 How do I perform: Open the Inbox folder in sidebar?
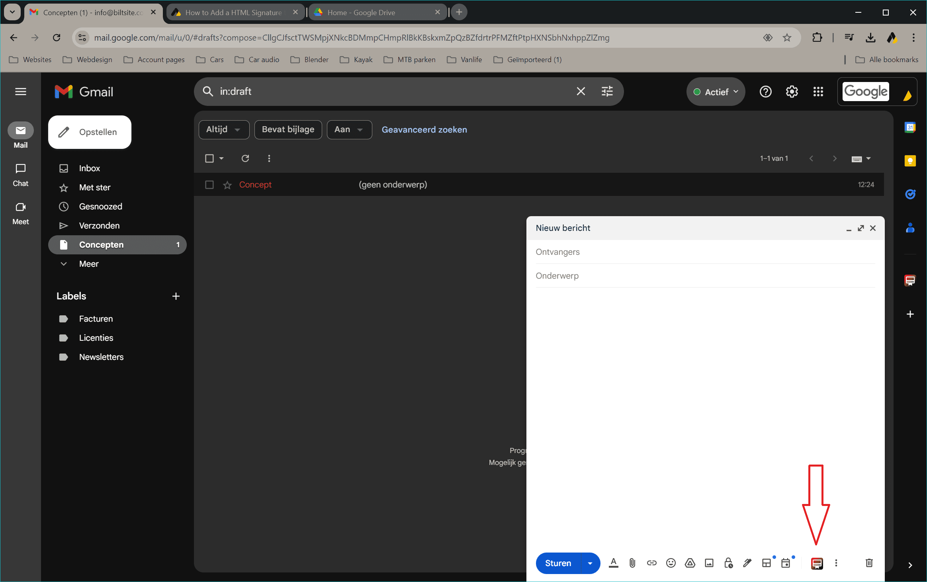click(90, 168)
